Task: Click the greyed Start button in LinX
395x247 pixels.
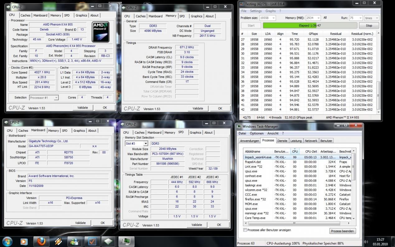Action: [251, 26]
